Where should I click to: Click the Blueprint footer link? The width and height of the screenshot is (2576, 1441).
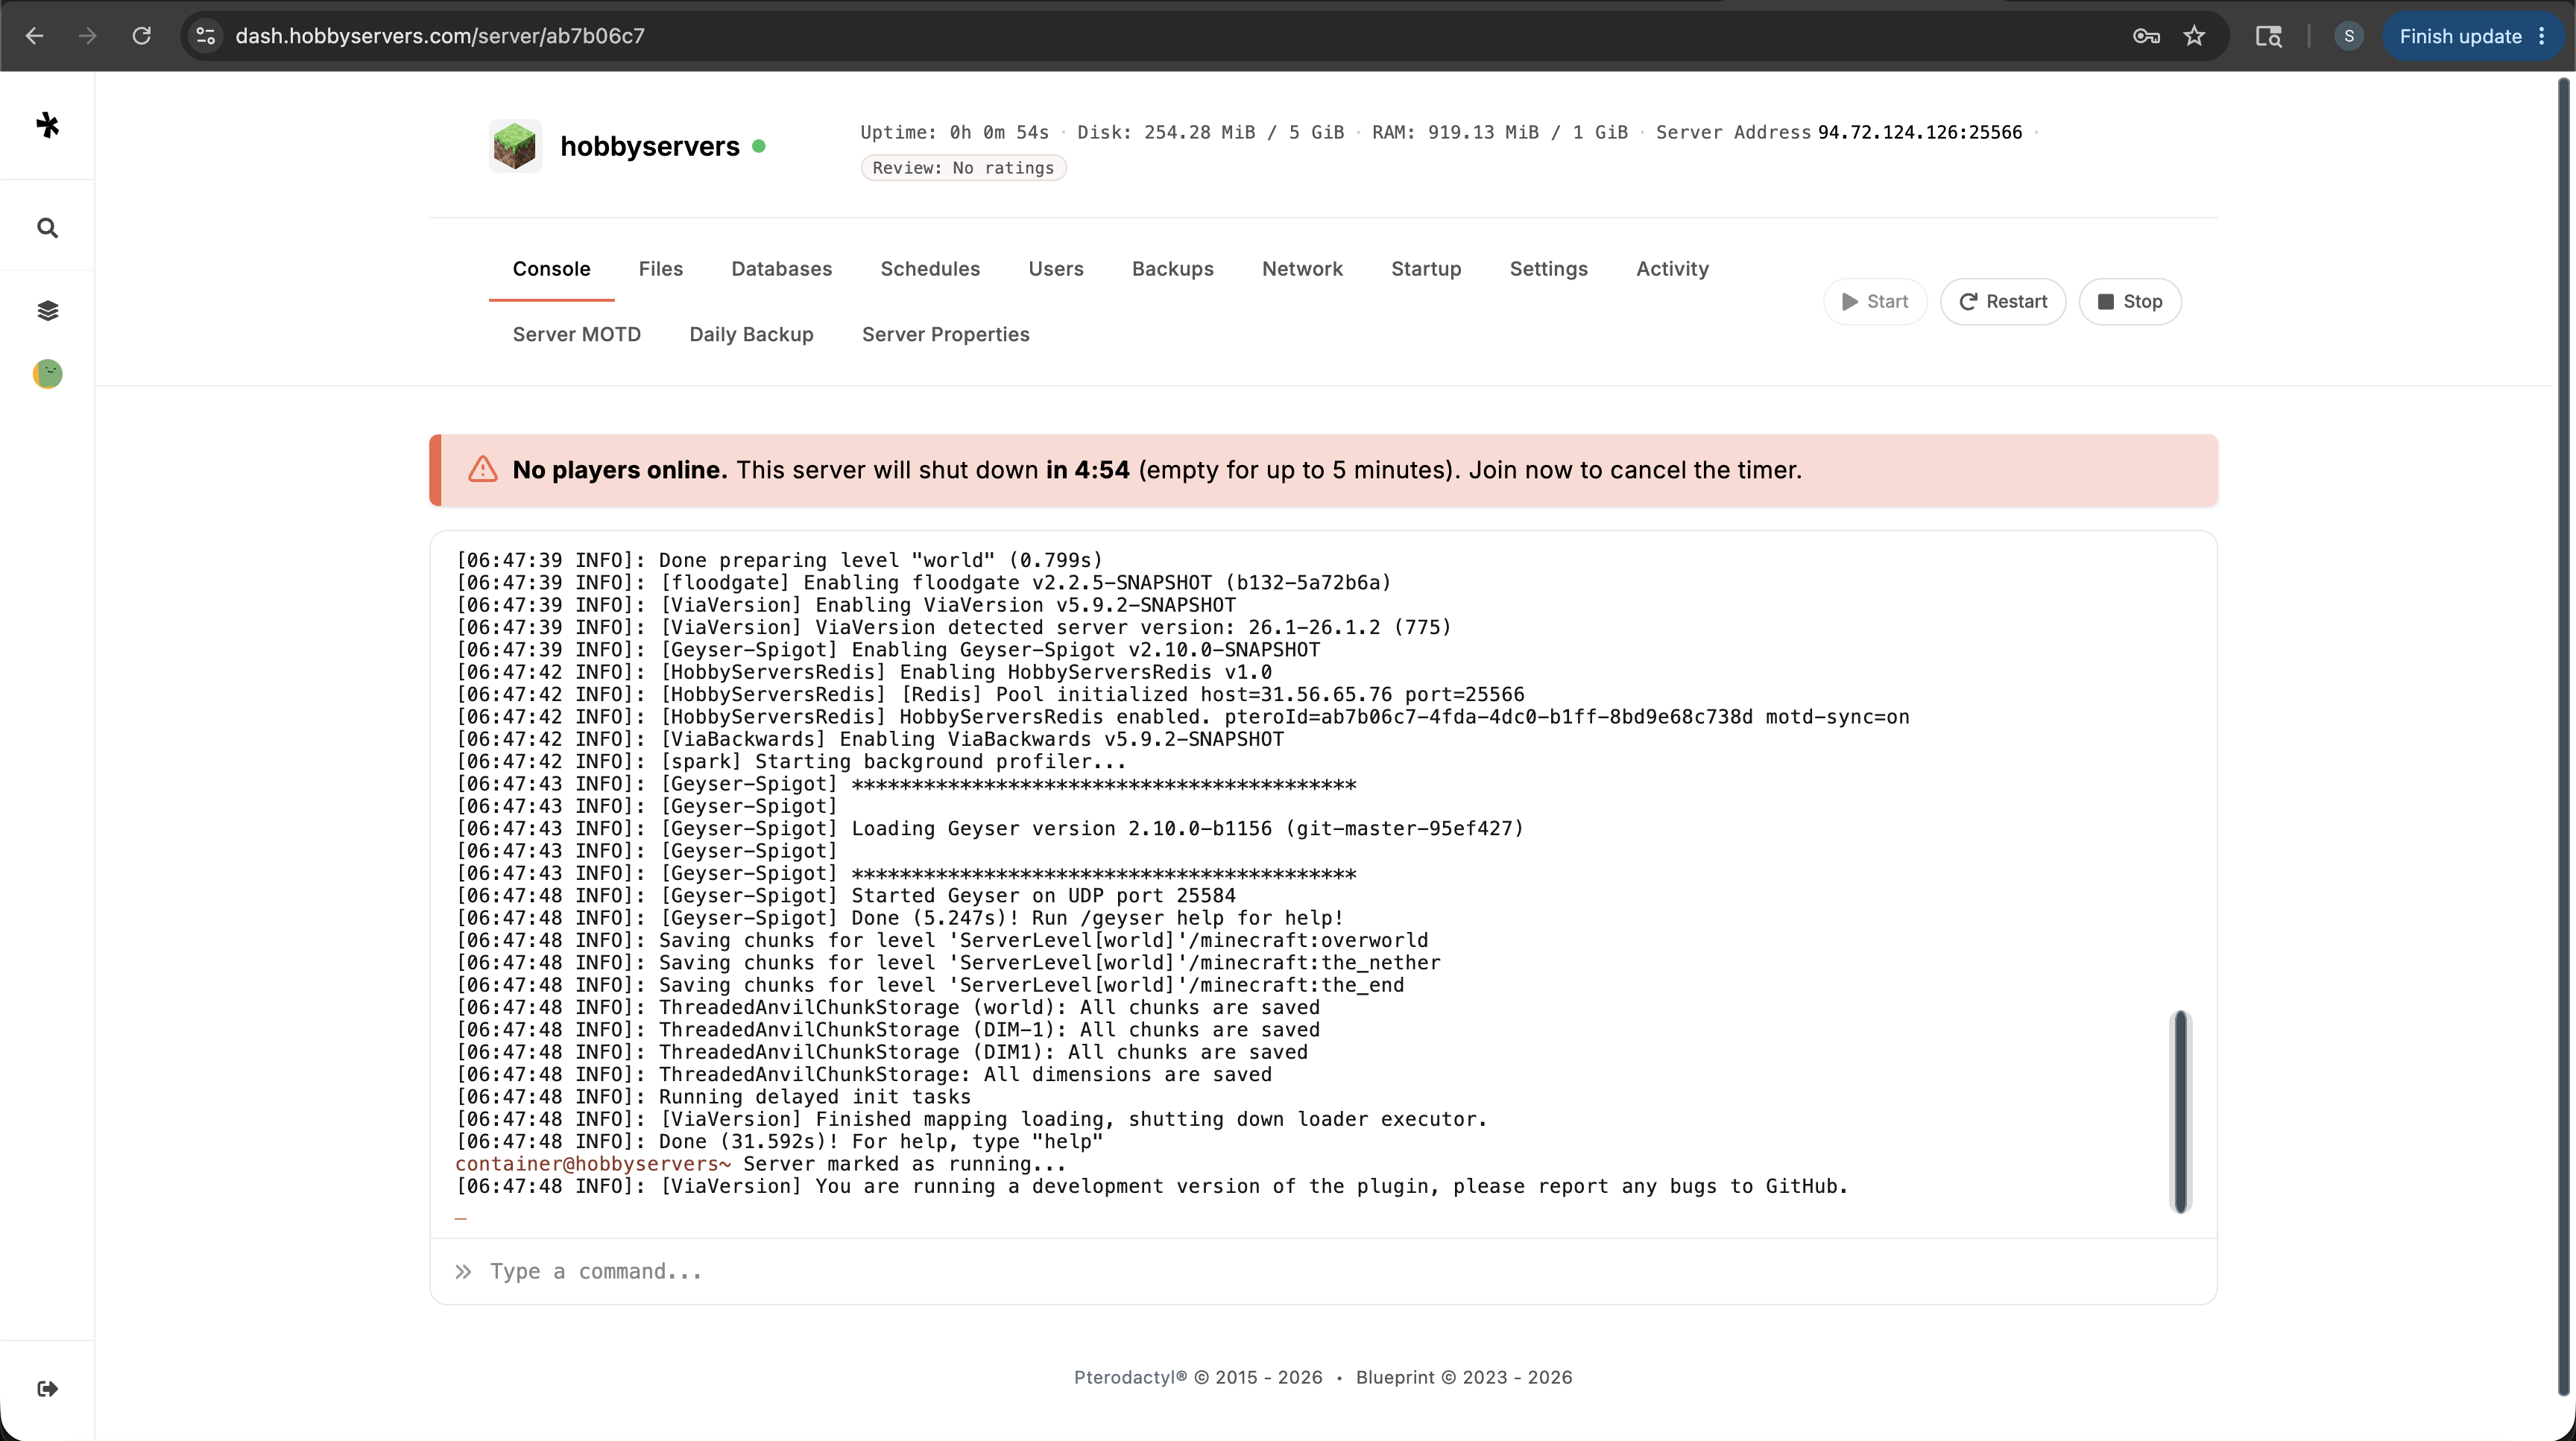coord(1395,1377)
